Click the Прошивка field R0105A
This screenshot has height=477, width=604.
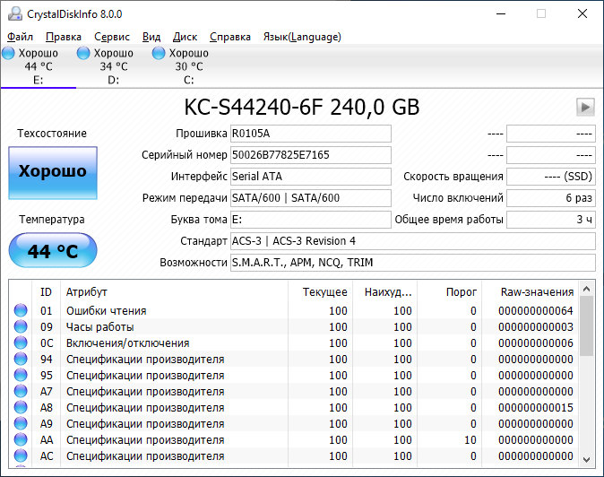pos(311,134)
